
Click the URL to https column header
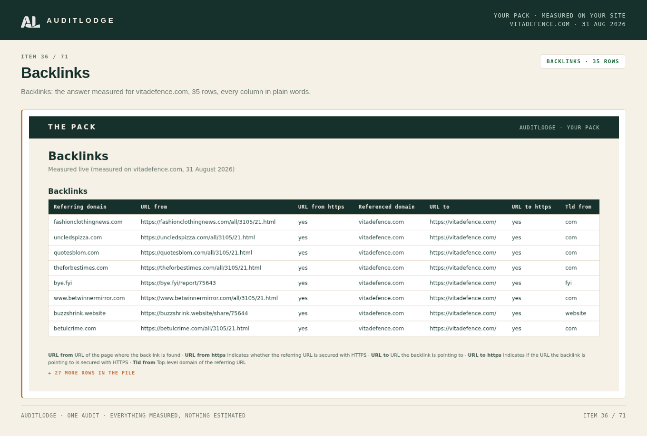coord(531,207)
